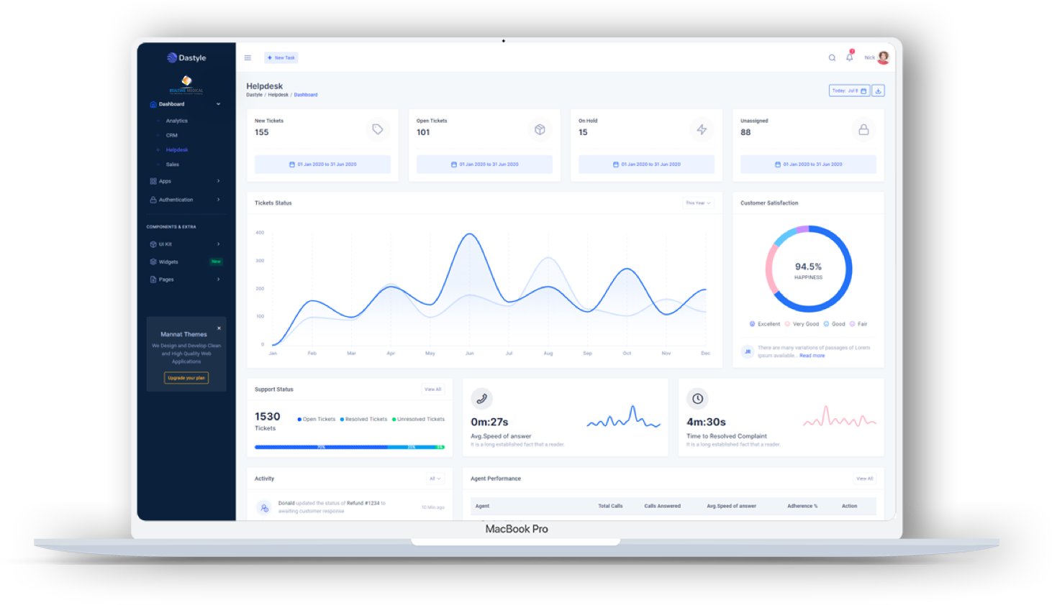This screenshot has height=605, width=1052.
Task: Open the search icon in header
Action: click(x=832, y=57)
